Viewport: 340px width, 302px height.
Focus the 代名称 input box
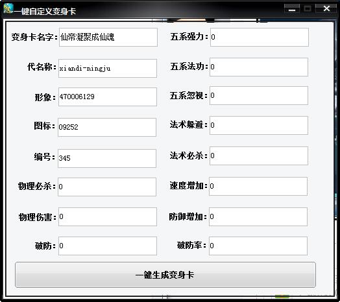tap(108, 68)
